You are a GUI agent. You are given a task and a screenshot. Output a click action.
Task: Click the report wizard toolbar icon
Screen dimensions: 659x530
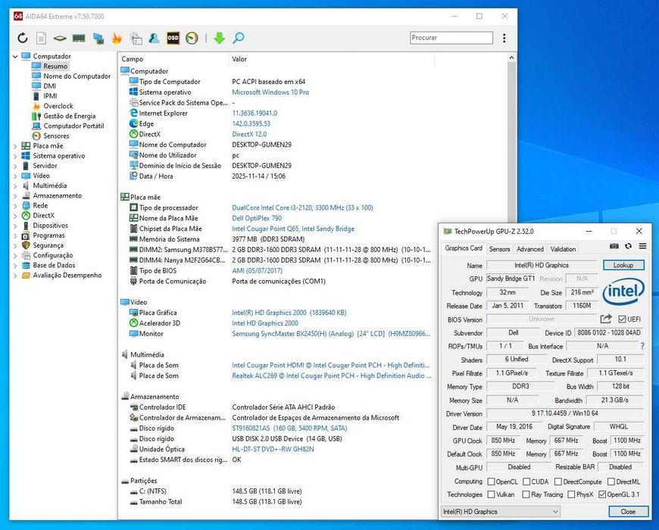coord(136,38)
